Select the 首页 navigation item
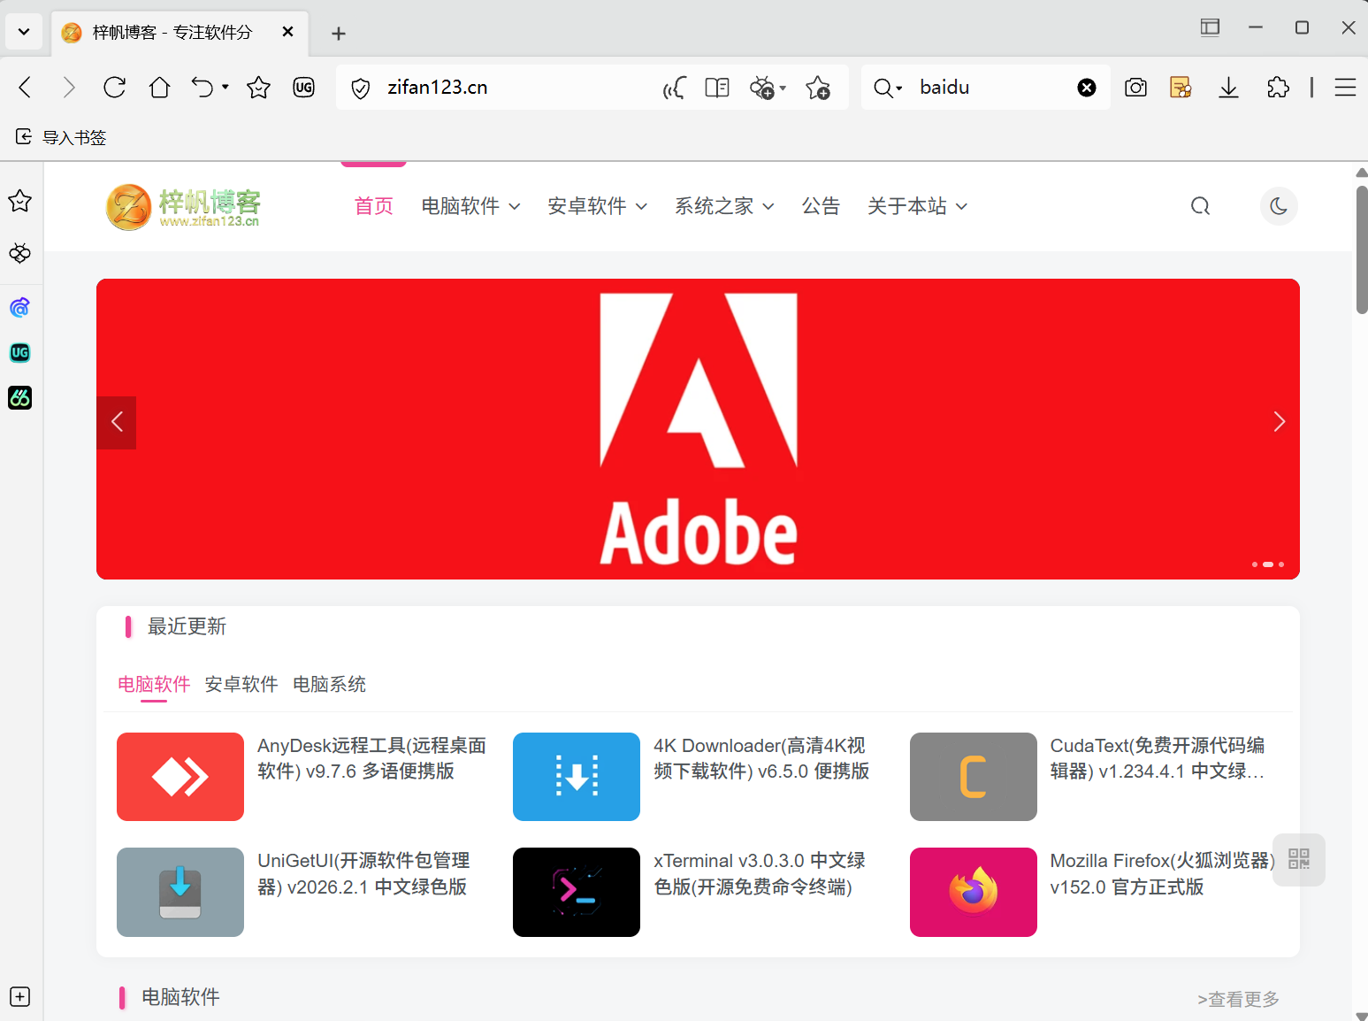1368x1021 pixels. coord(374,206)
